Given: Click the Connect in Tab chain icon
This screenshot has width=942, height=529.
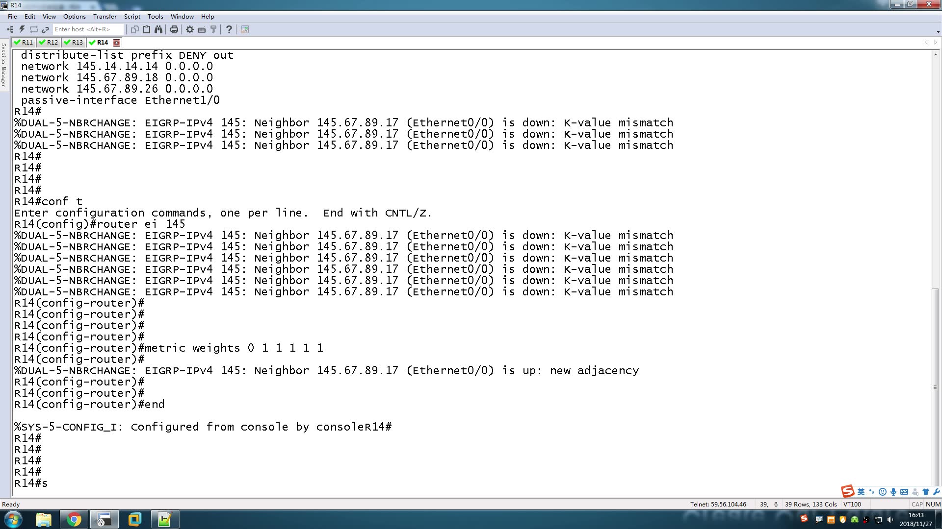Looking at the screenshot, I should (45, 29).
